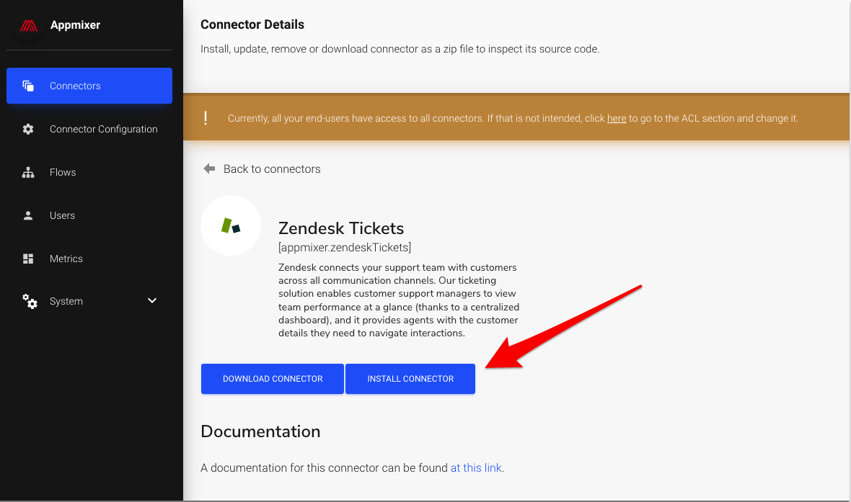Screen dimensions: 851x502
Task: Go to Connector Configuration section
Action: tap(103, 129)
